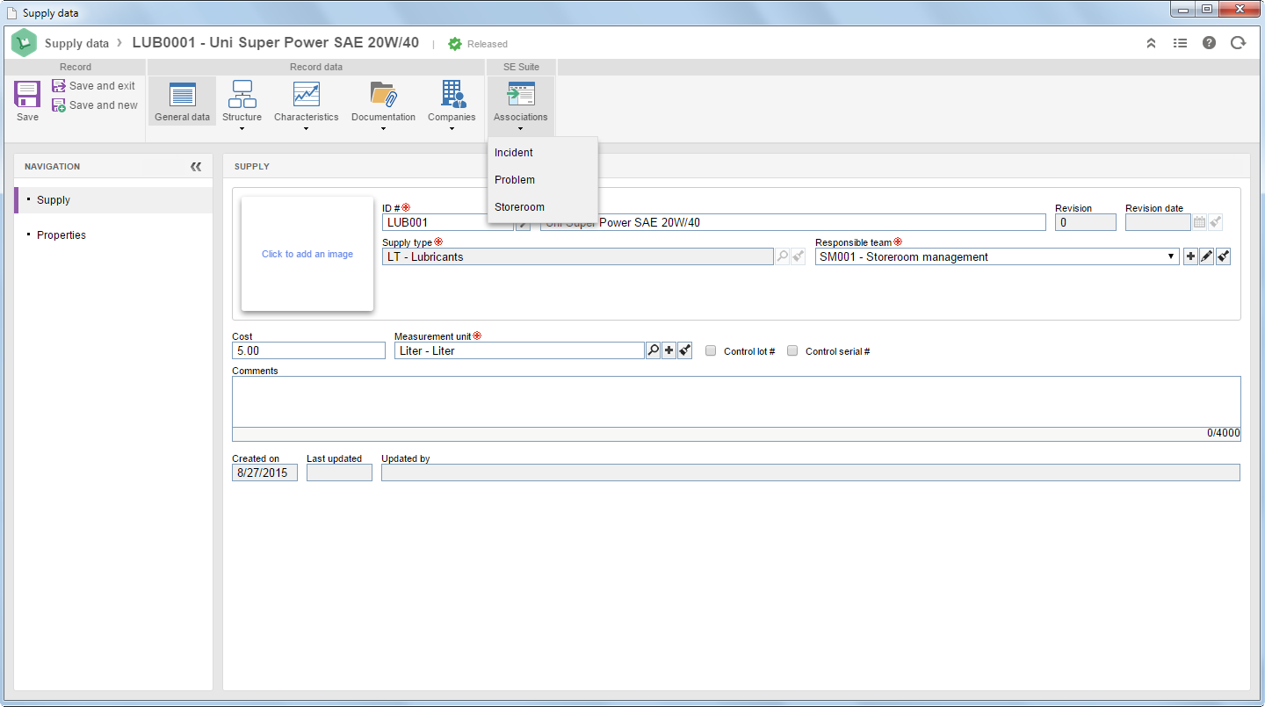1265x707 pixels.
Task: Click the help question mark icon
Action: pos(1209,42)
